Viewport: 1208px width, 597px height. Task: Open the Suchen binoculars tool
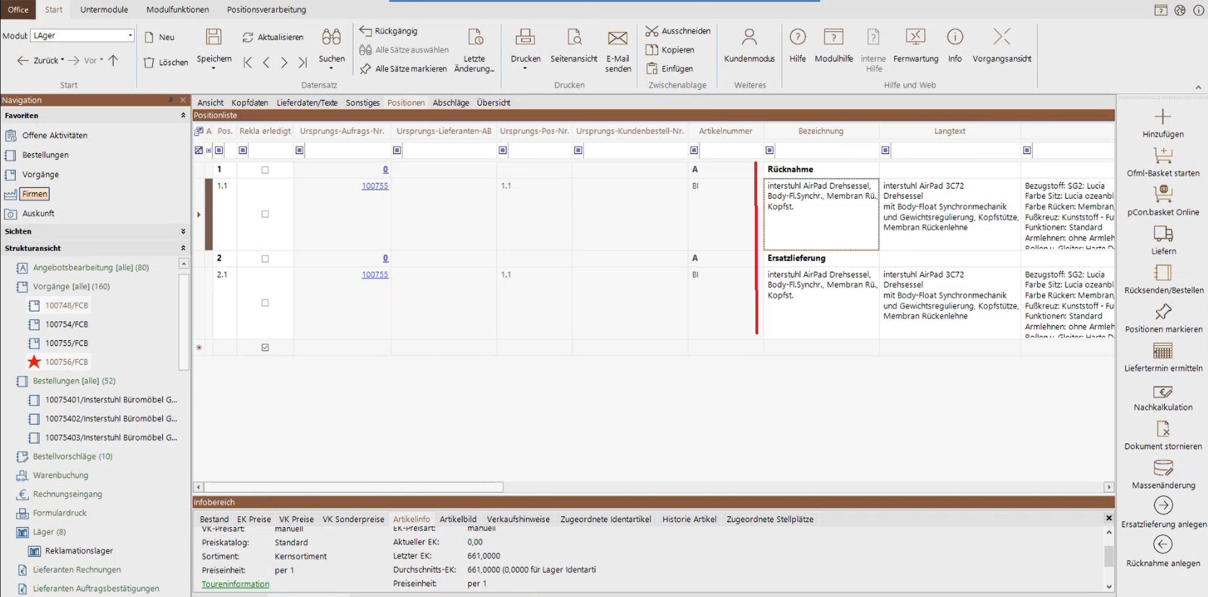[331, 37]
